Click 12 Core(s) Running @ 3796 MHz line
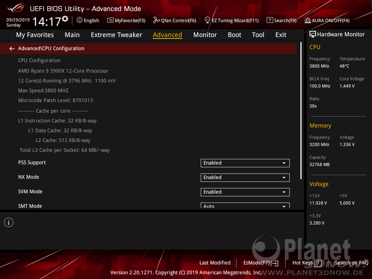The image size is (372, 279). click(67, 81)
